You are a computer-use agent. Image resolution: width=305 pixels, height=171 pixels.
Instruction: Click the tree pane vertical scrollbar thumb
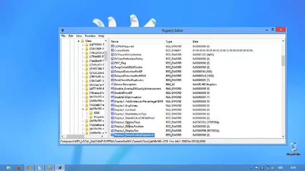(x=106, y=56)
